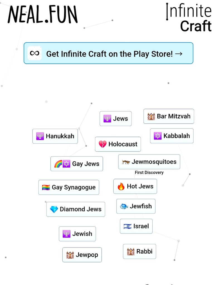Click the diamond icon on the Diamond Jews tile
The width and height of the screenshot is (217, 285).
point(54,209)
